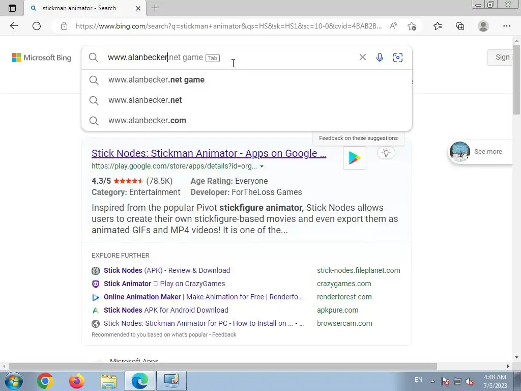Choose suggestion www.alanbecker.net game
Viewport: 521px width, 391px height.
click(x=247, y=80)
